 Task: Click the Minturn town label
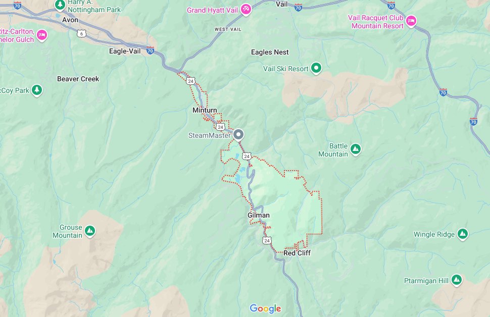pyautogui.click(x=205, y=110)
